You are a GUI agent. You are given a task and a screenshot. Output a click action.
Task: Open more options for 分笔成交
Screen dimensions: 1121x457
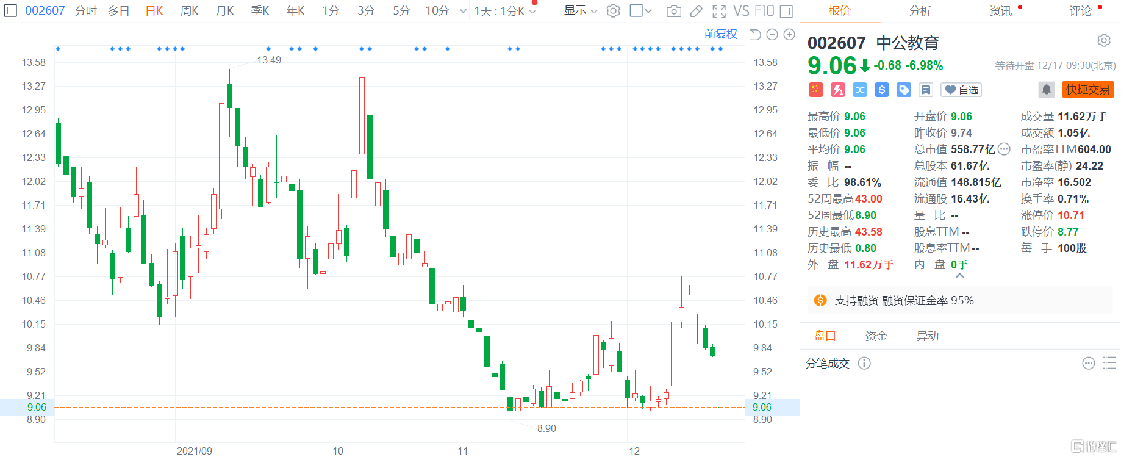[x=1089, y=364]
